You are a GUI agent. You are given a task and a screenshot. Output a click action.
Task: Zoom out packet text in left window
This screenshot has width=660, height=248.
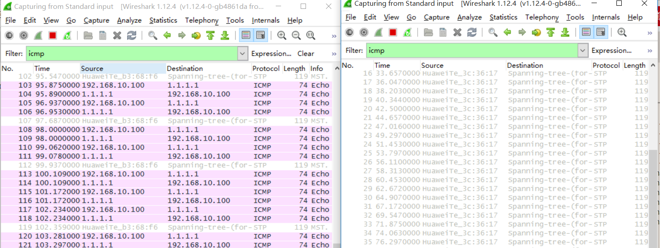pos(296,35)
